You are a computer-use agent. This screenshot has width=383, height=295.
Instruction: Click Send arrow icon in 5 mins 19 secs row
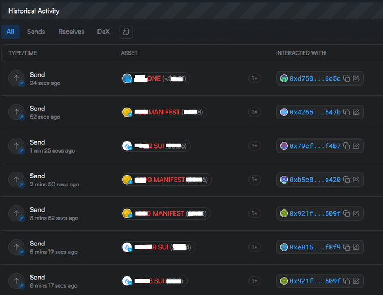pos(16,247)
